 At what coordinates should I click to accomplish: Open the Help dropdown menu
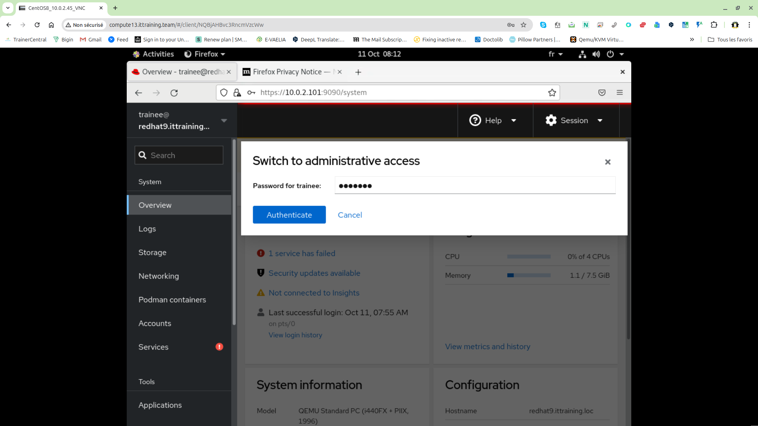[493, 120]
